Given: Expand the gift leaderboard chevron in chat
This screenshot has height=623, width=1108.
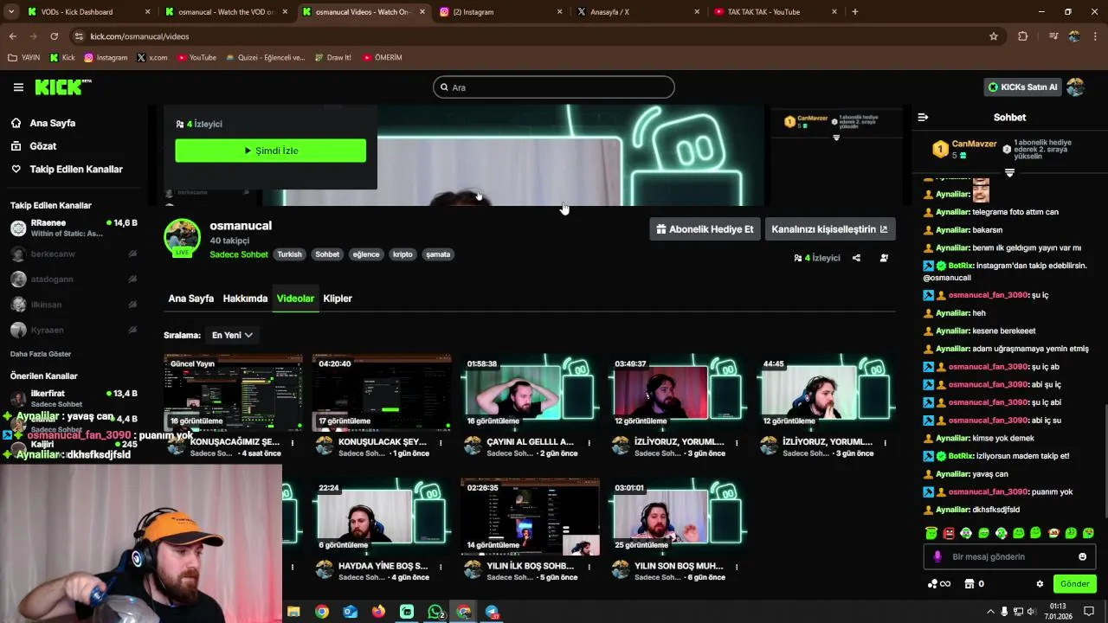Looking at the screenshot, I should click(x=1009, y=173).
